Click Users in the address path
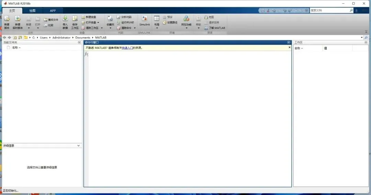Screen dimensions: 371x195 pos(44,37)
